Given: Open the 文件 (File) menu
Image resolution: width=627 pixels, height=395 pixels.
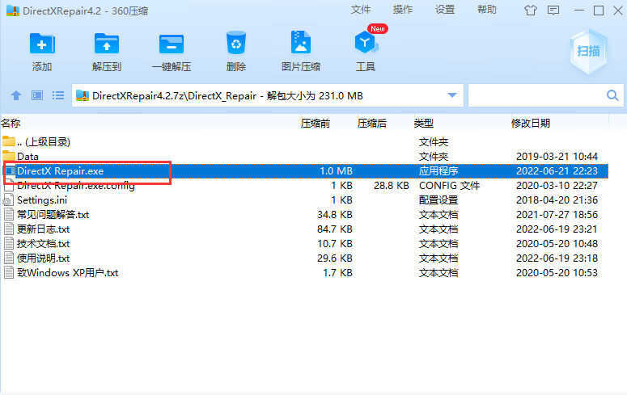Looking at the screenshot, I should (x=361, y=10).
